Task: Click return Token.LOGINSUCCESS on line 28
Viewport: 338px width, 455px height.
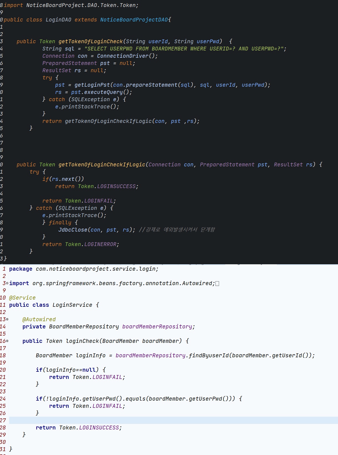Action: (79, 428)
